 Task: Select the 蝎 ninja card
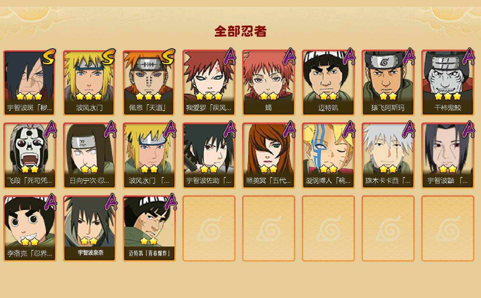[x=268, y=83]
